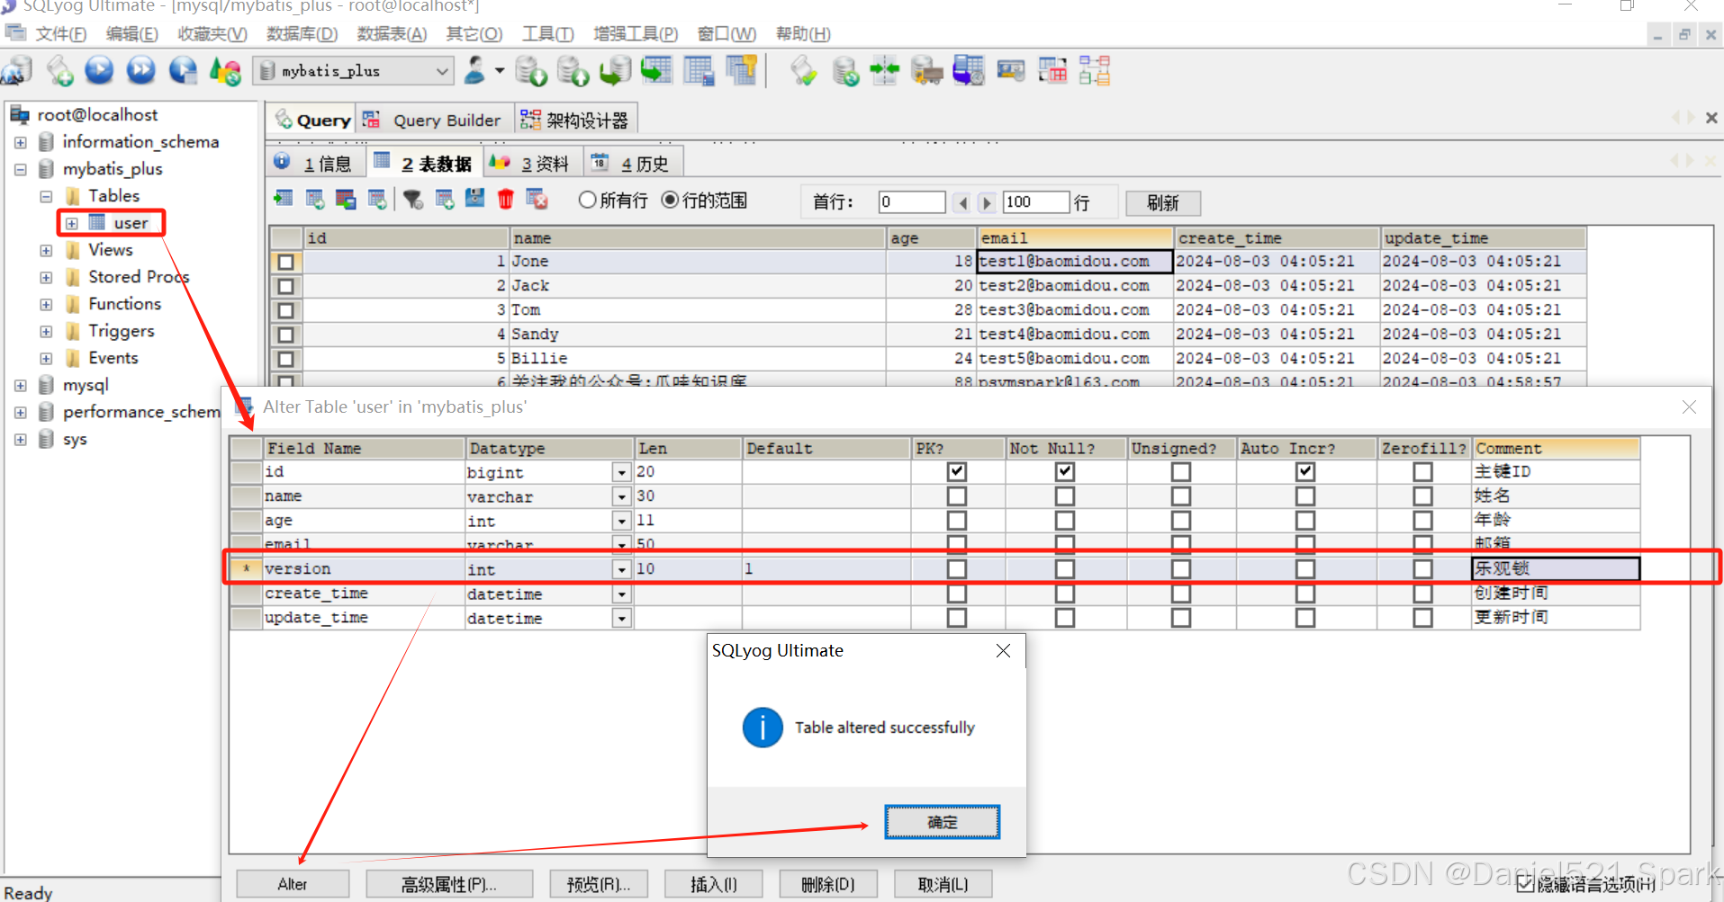Expand the mysql database node
1724x902 pixels.
20,385
